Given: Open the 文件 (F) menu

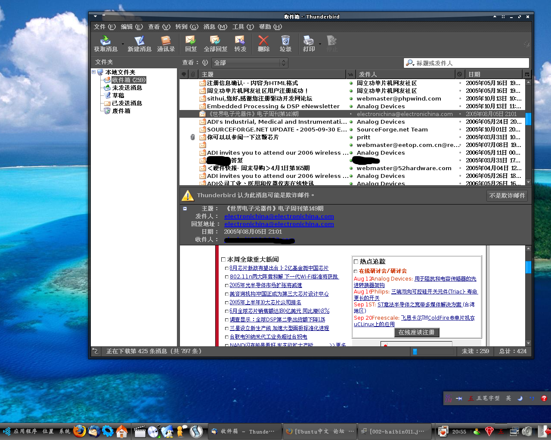Looking at the screenshot, I should pyautogui.click(x=105, y=27).
